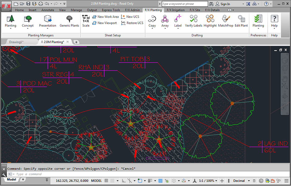This screenshot has height=186, width=291.
Task: Open the Drawing1 document tab
Action: coord(16,42)
